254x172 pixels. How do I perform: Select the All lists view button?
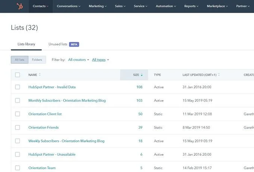pyautogui.click(x=19, y=60)
